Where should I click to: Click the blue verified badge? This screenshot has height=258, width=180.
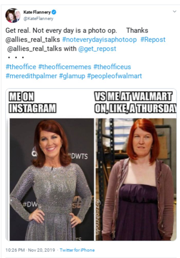click(x=54, y=12)
